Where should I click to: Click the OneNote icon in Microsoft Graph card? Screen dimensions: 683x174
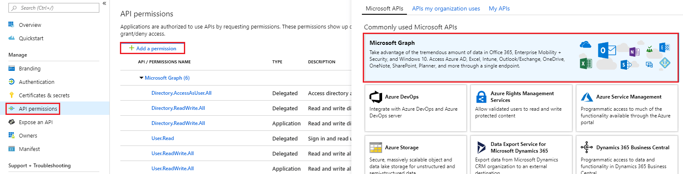coord(634,52)
